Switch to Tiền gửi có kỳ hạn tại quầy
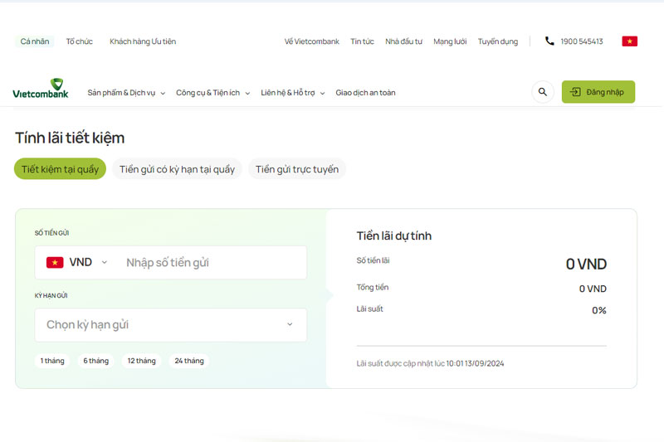Viewport: 664px width, 442px height. [177, 169]
